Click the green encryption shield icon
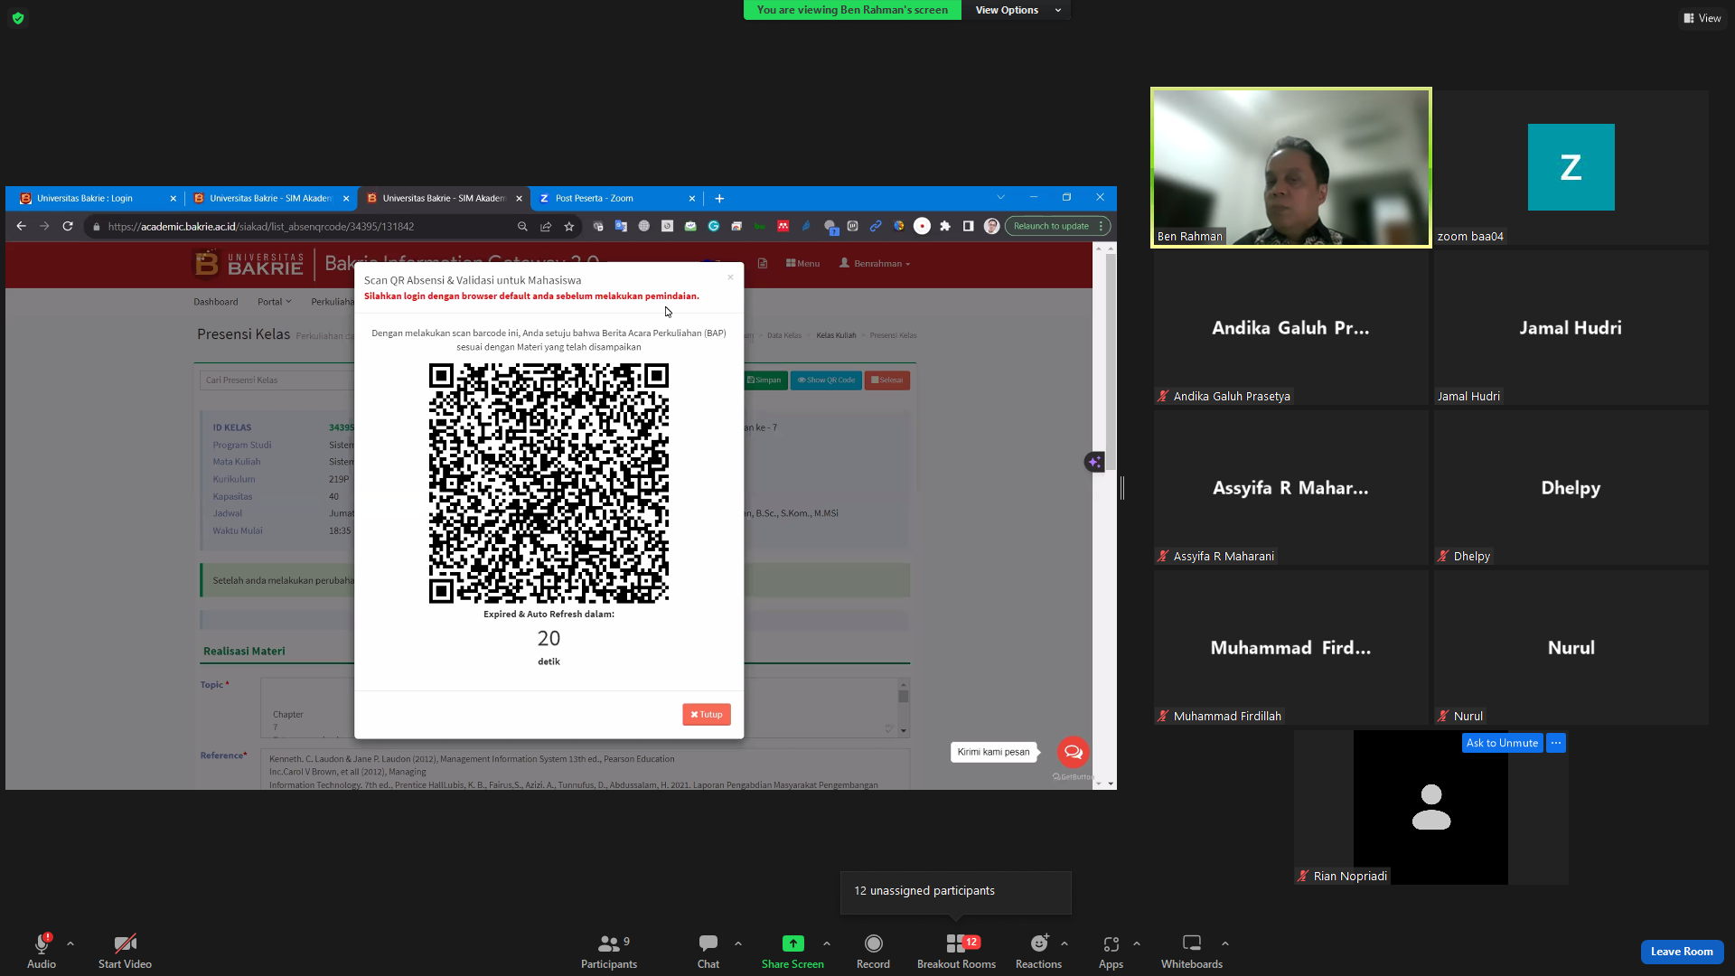Image resolution: width=1735 pixels, height=976 pixels. (18, 18)
